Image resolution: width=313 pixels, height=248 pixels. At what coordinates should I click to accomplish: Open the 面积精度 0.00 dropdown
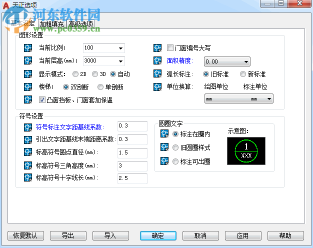pyautogui.click(x=227, y=61)
